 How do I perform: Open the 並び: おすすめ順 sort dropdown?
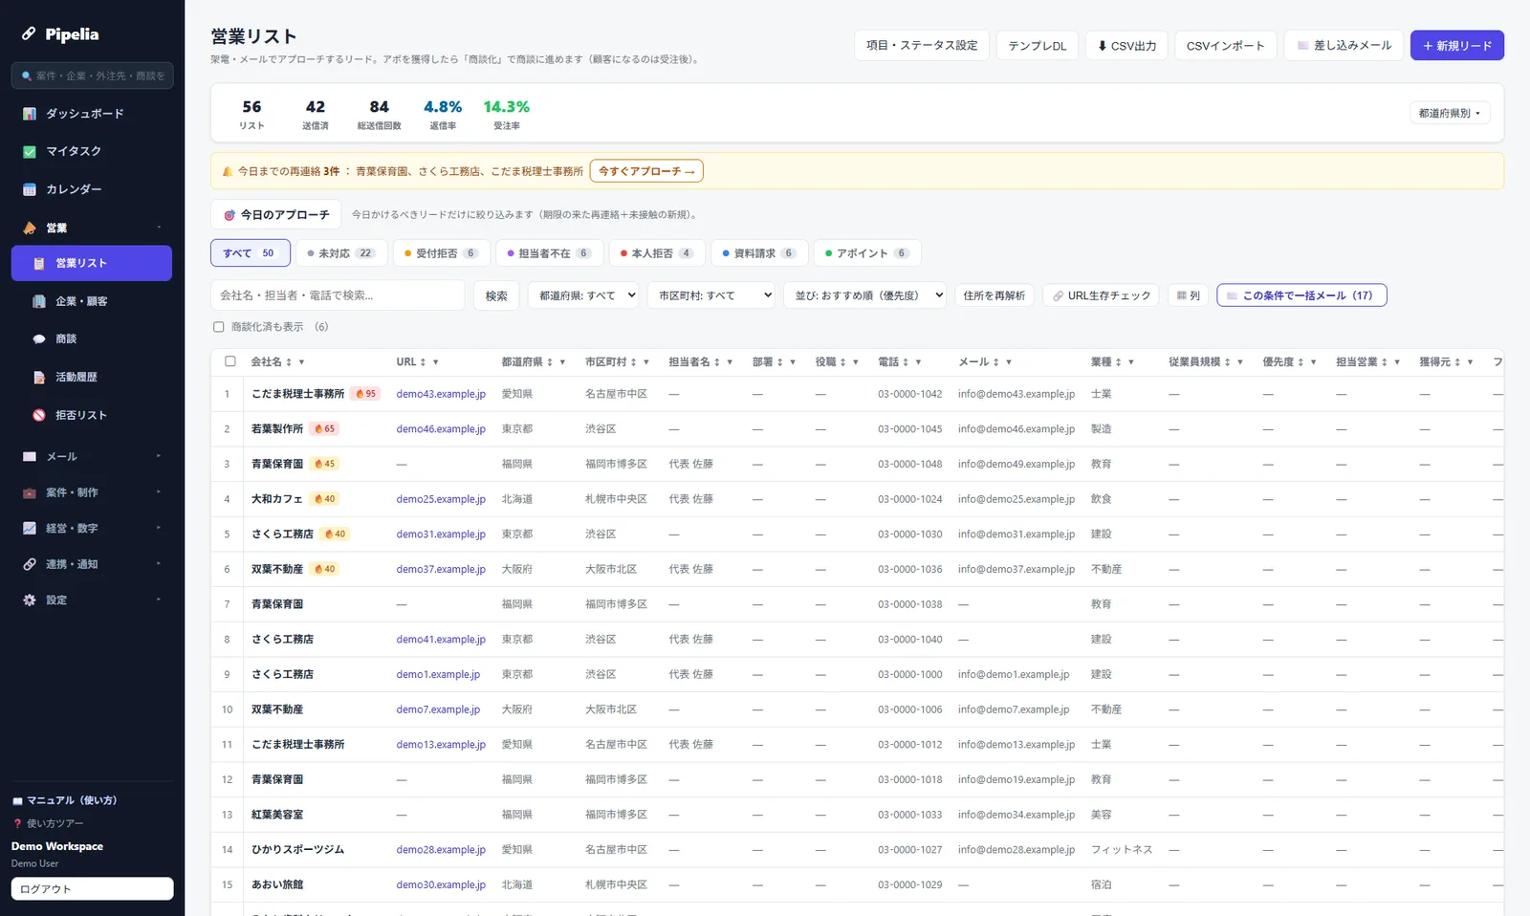pyautogui.click(x=865, y=295)
